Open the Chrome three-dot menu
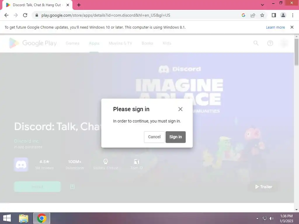This screenshot has width=299, height=224. click(x=293, y=15)
